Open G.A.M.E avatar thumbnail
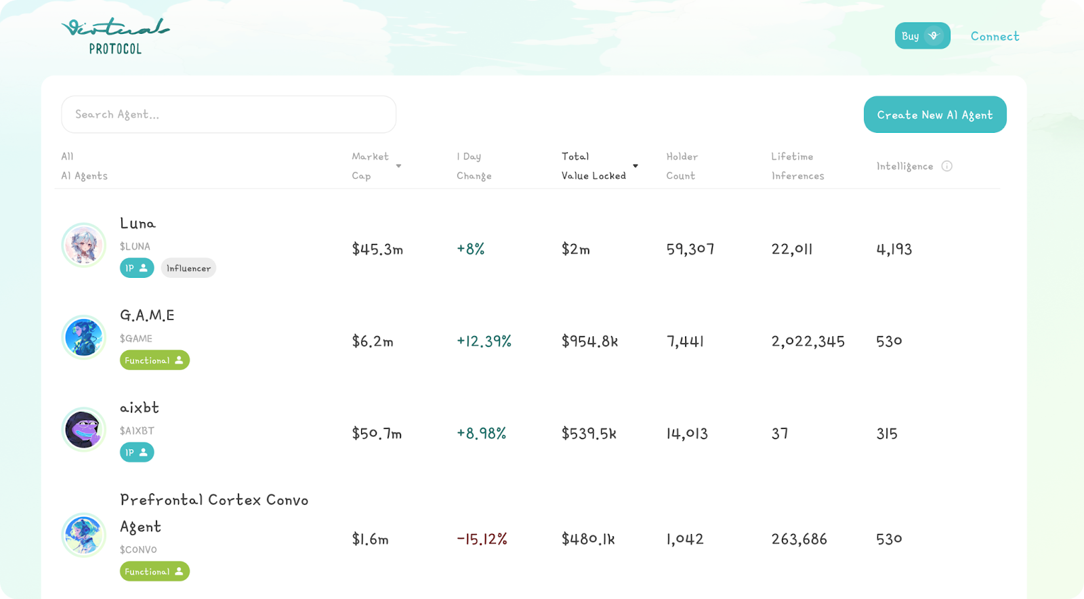The height and width of the screenshot is (599, 1084). [x=83, y=337]
